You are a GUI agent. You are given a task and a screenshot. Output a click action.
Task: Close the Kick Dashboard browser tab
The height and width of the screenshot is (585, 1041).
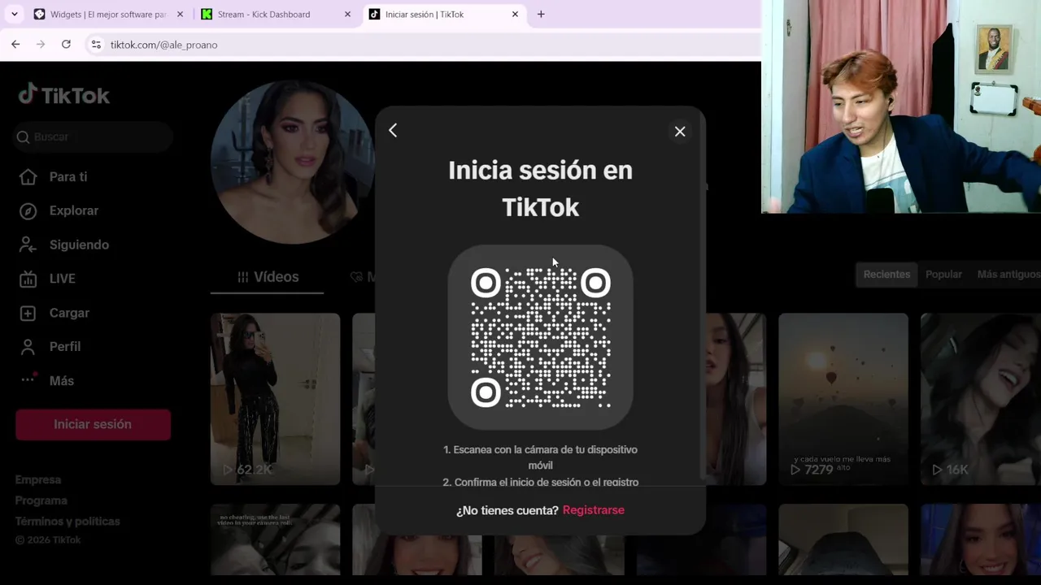pyautogui.click(x=347, y=15)
